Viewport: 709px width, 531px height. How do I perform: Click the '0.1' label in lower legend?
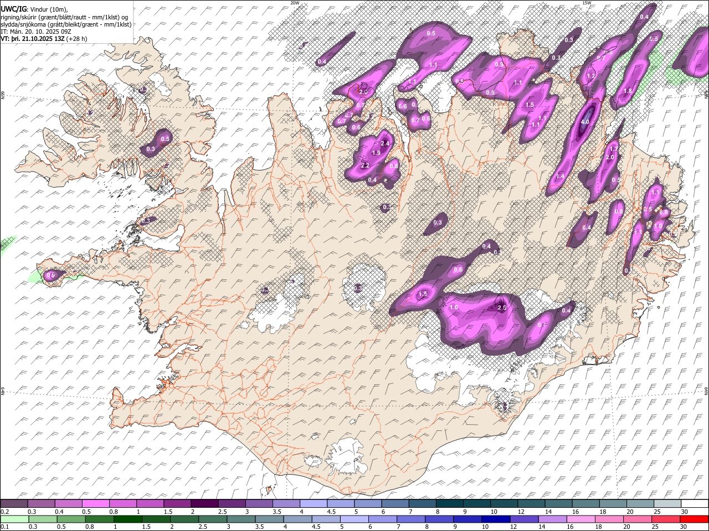coord(4,527)
